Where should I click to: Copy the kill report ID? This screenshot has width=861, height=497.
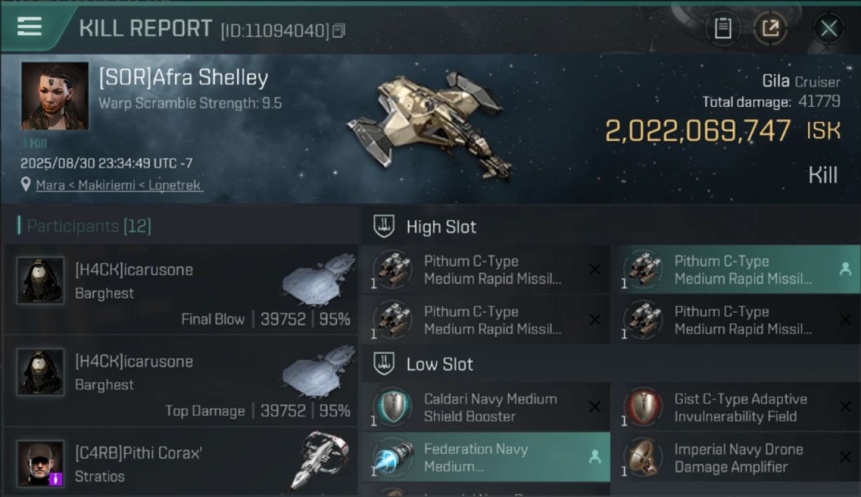pos(339,30)
